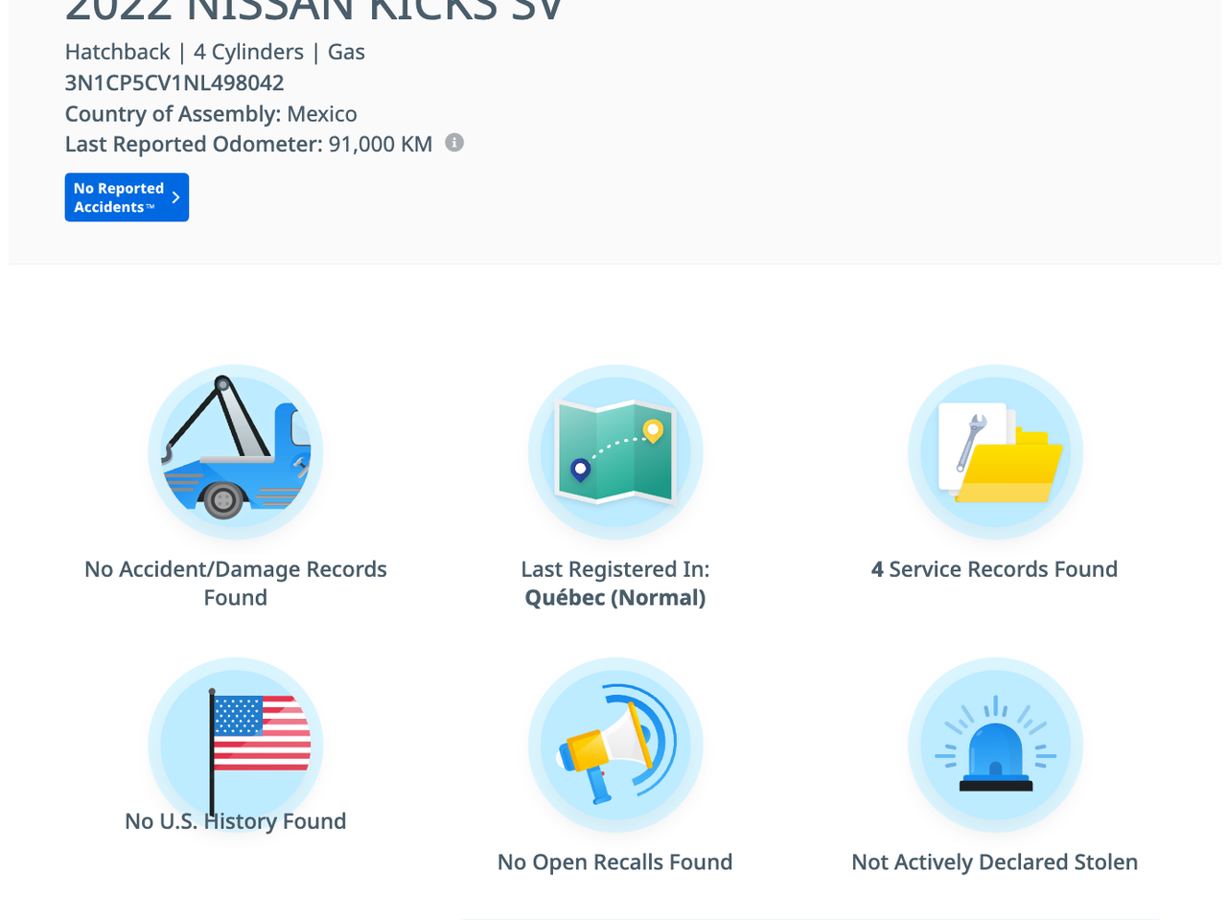
Task: Click No Open Recalls Found label
Action: (615, 862)
